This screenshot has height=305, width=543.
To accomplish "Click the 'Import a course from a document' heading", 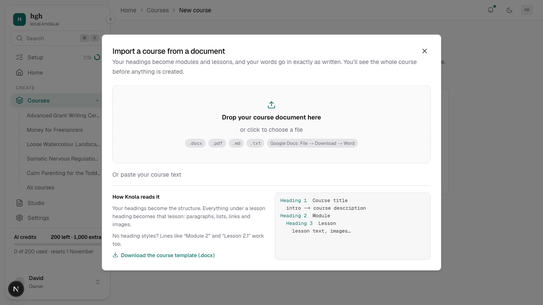I will (x=169, y=51).
